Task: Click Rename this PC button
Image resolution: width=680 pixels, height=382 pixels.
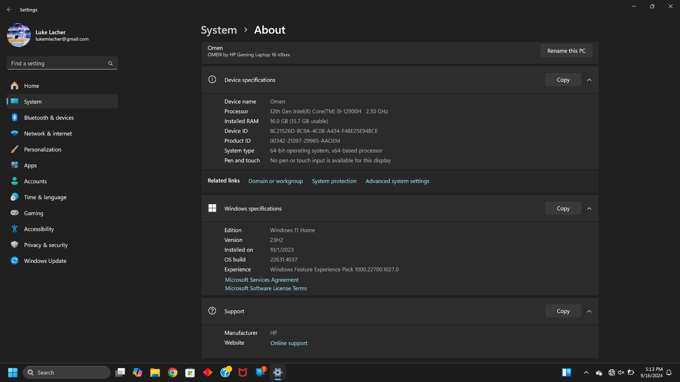Action: point(566,51)
